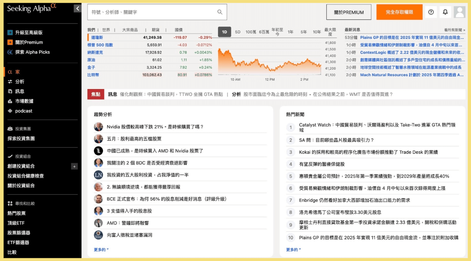Open the notifications bell icon
471x261 pixels.
pos(445,12)
